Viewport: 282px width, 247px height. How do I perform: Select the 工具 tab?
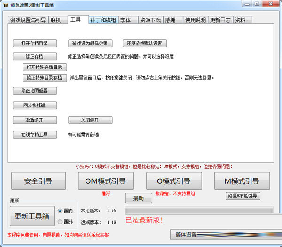point(78,19)
